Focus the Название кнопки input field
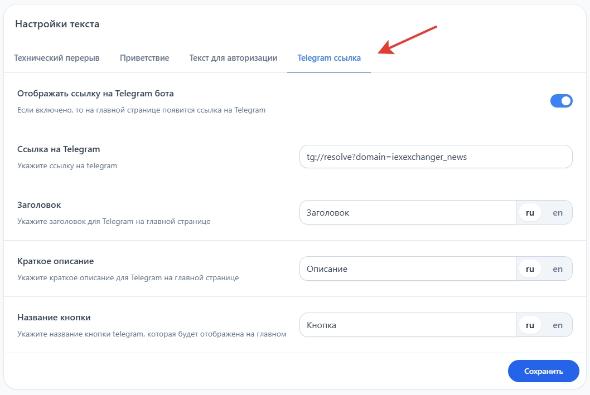This screenshot has height=395, width=590. pyautogui.click(x=408, y=325)
